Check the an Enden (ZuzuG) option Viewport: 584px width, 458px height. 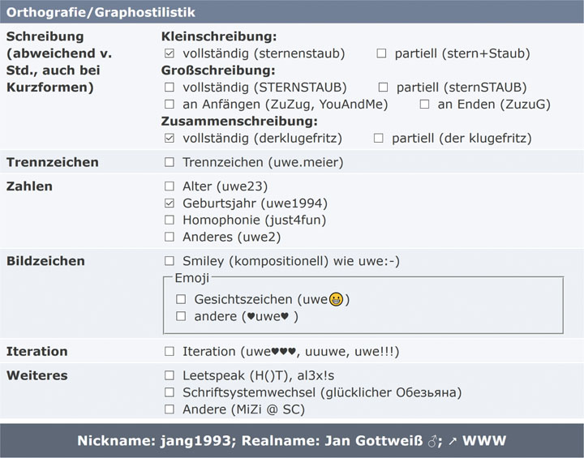point(424,104)
